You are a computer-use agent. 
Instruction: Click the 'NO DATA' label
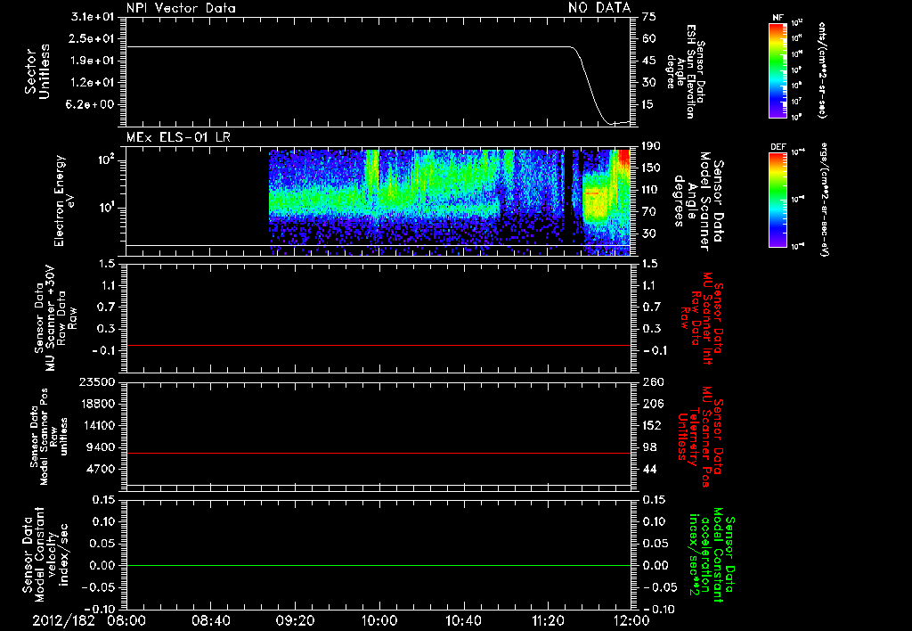tap(599, 8)
